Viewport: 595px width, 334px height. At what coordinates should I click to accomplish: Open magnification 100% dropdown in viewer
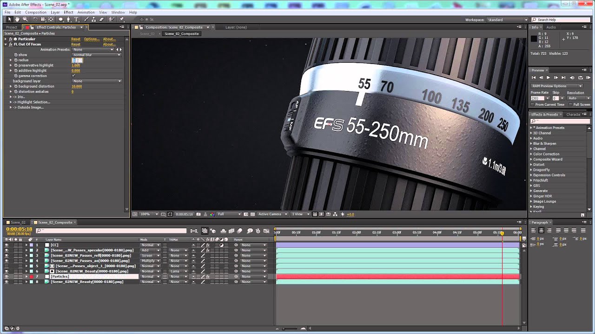point(148,214)
